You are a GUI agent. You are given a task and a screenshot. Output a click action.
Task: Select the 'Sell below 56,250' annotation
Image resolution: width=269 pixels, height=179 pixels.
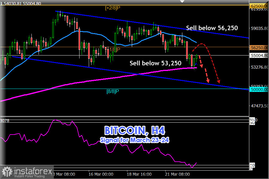pyautogui.click(x=212, y=28)
